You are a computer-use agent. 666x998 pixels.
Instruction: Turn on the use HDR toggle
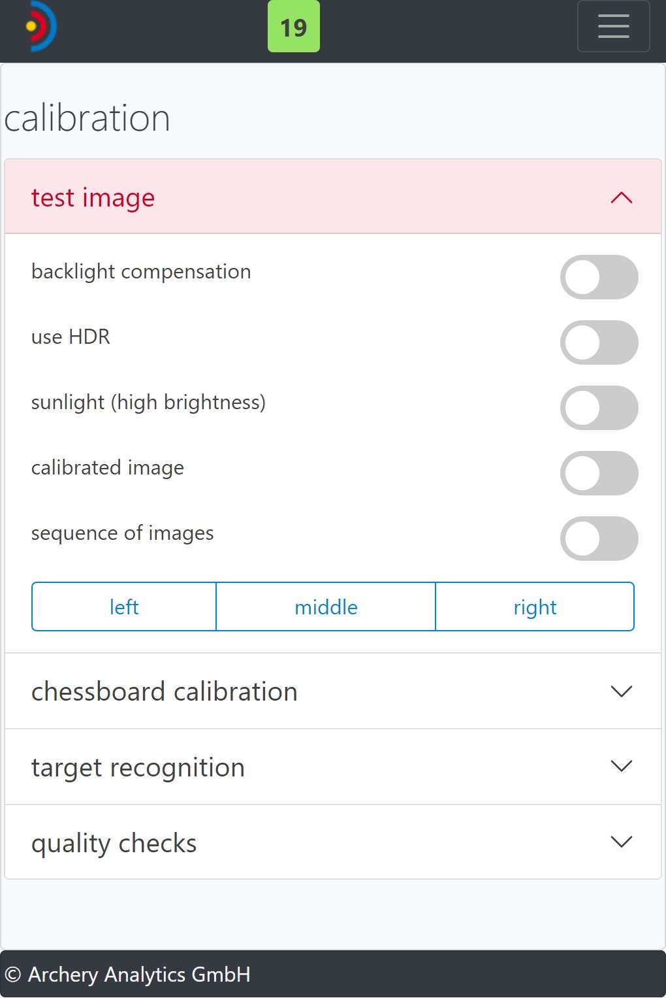coord(599,342)
